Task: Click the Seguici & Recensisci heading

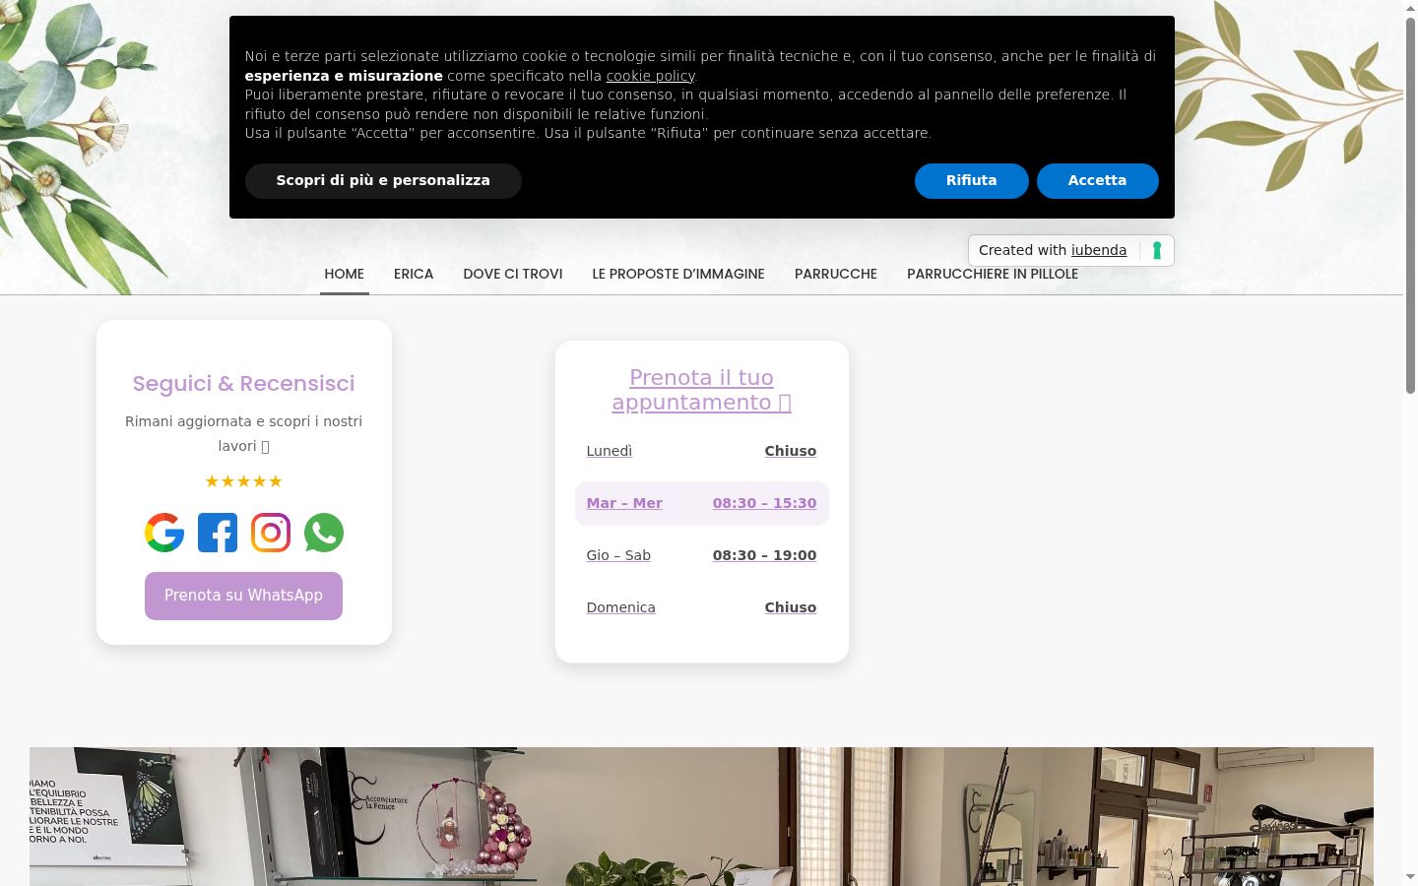Action: (243, 384)
